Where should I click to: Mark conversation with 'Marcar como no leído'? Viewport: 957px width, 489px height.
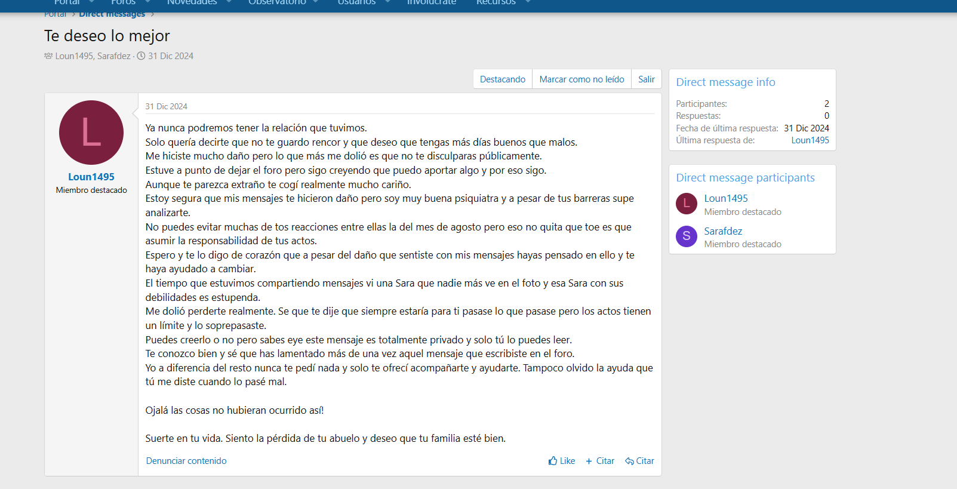[x=582, y=79]
